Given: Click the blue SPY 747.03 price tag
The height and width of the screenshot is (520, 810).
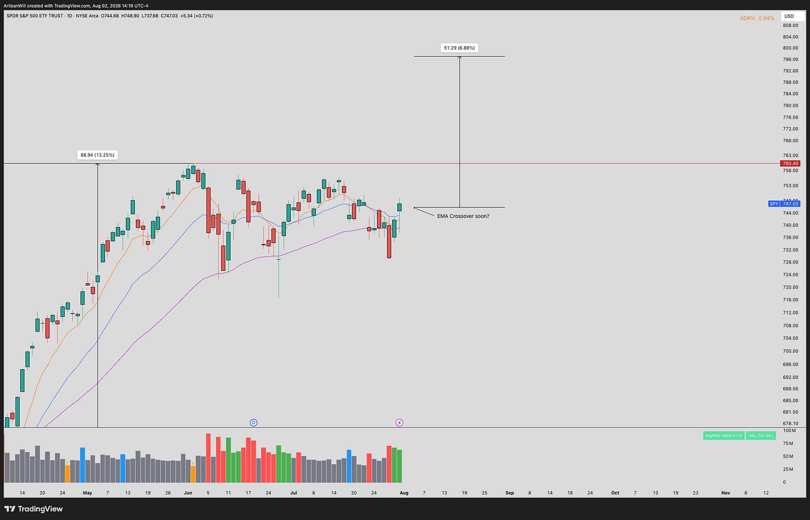Looking at the screenshot, I should tap(784, 204).
